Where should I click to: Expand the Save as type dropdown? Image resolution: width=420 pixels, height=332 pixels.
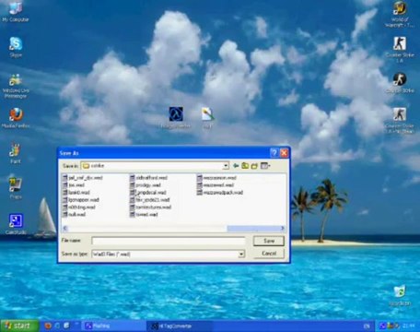click(x=241, y=254)
